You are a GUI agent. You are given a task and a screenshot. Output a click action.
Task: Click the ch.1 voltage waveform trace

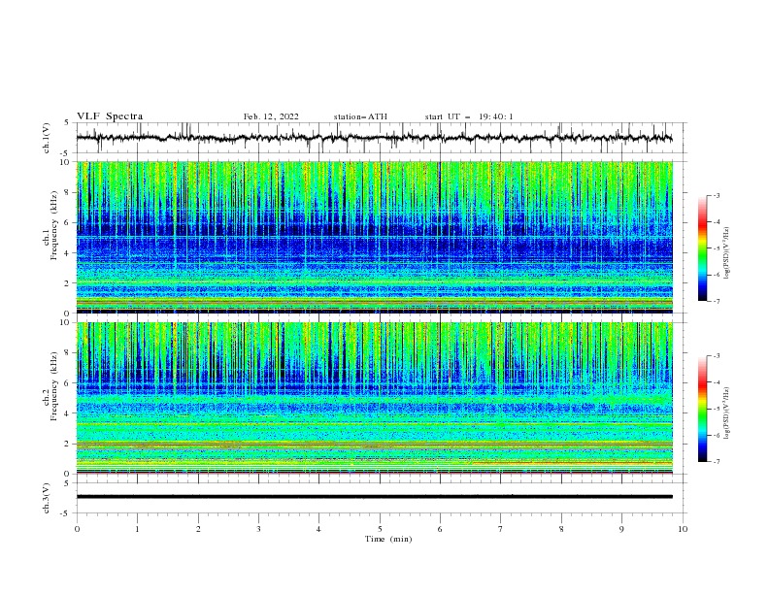point(374,138)
